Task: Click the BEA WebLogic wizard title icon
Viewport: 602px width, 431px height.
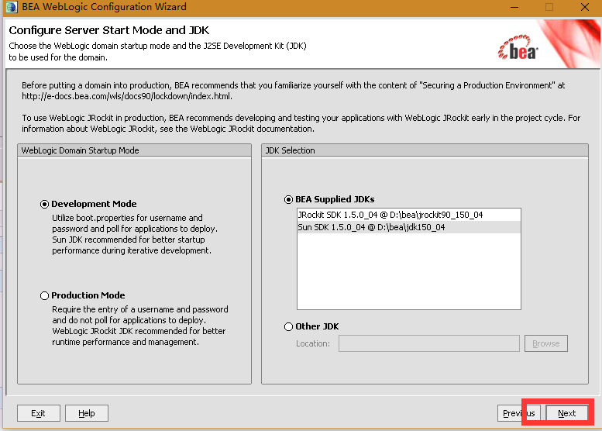Action: pyautogui.click(x=12, y=7)
